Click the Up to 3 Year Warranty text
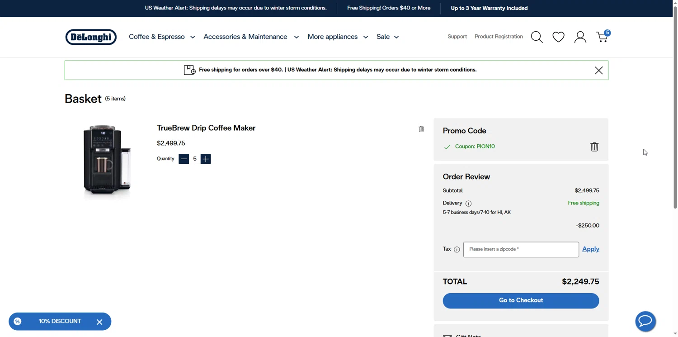 pyautogui.click(x=489, y=8)
